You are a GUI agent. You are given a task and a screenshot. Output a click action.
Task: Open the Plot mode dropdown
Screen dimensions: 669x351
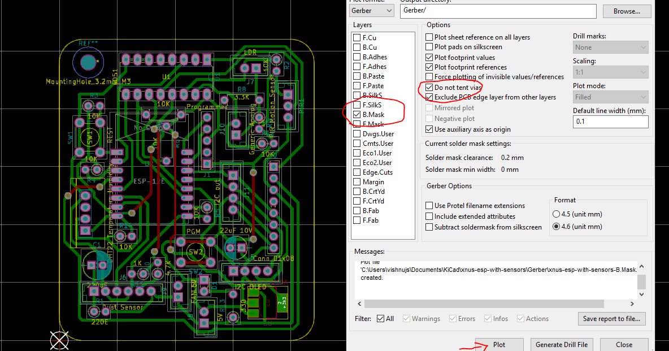click(x=610, y=97)
